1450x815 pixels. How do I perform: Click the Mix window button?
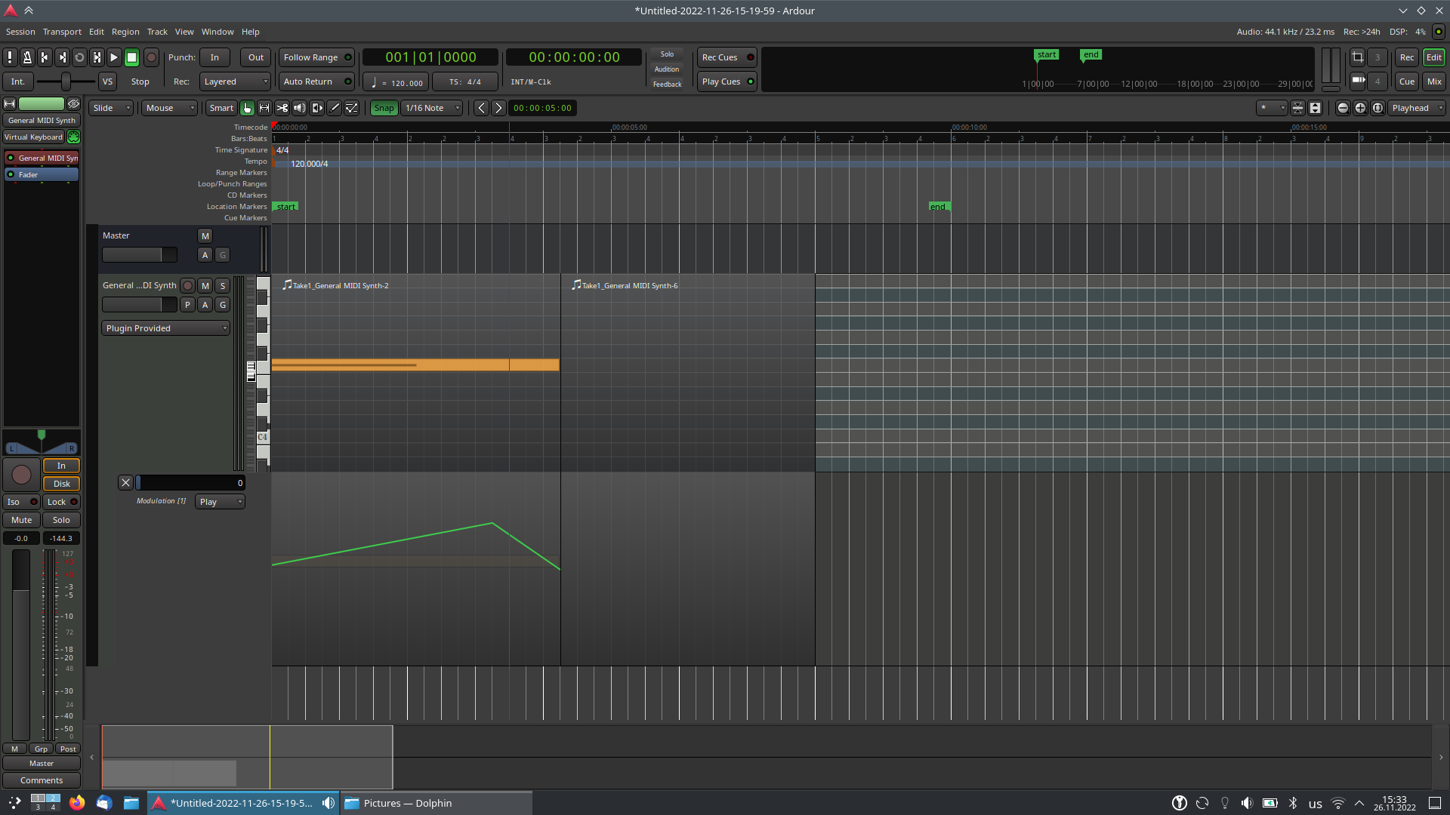pyautogui.click(x=1433, y=81)
